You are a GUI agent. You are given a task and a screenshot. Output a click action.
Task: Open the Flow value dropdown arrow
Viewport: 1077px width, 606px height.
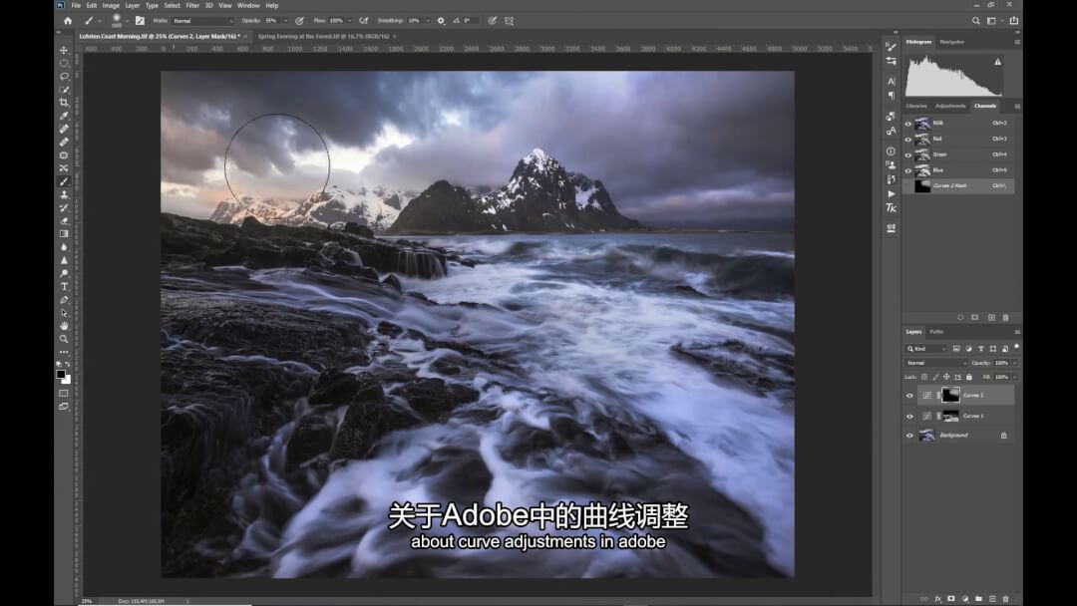[x=350, y=21]
